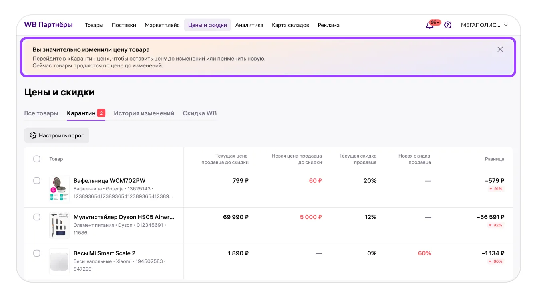Click the 91% decrease badge
Viewport: 537px width, 297px height.
[x=496, y=189]
